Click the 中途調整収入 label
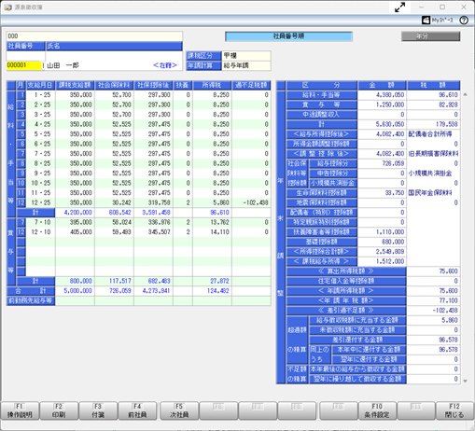Screen dimensions: 475x431 pos(321,115)
